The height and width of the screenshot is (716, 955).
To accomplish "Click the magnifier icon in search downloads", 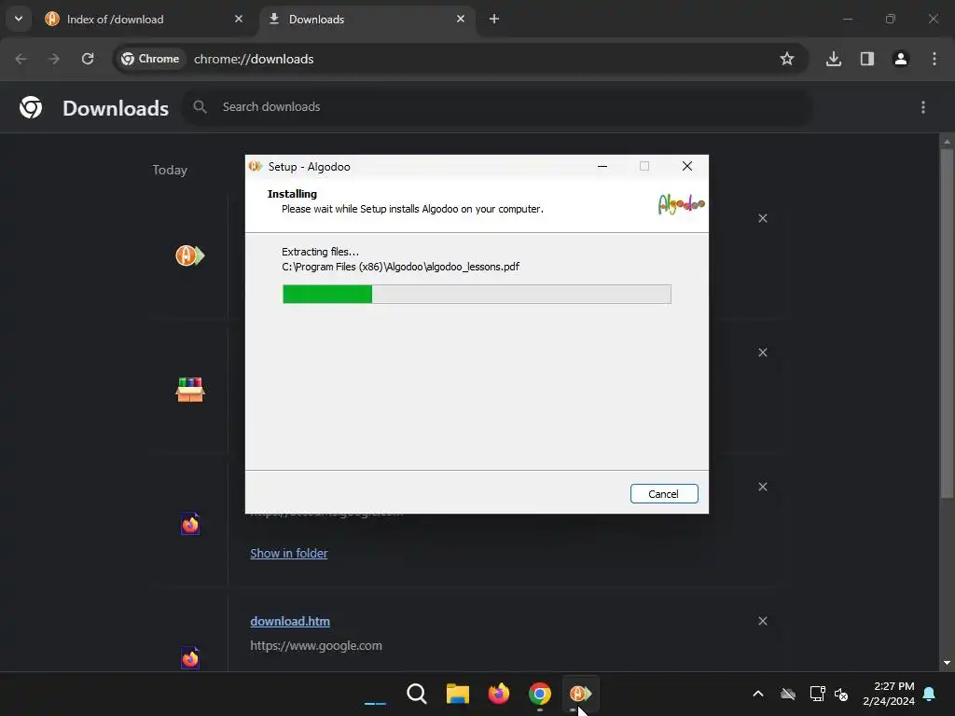I will pos(200,106).
